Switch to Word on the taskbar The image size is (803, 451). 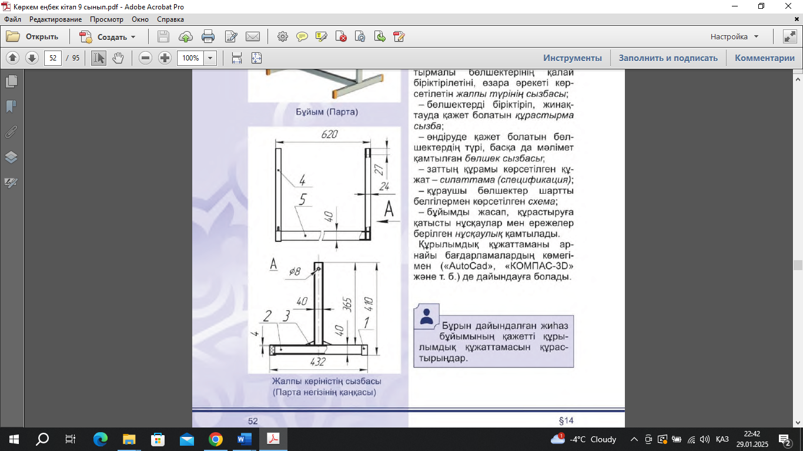244,439
